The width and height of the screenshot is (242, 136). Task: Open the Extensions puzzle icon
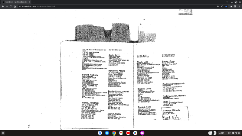coord(231,6)
